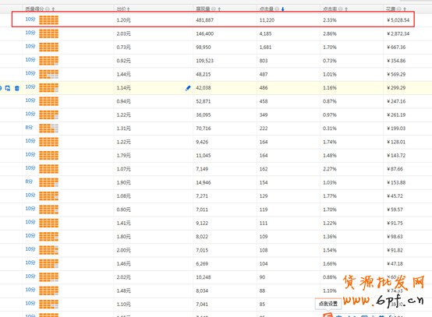This screenshot has height=317, width=432.
Task: Click the tooltip popup near the bottom right
Action: pos(328,304)
